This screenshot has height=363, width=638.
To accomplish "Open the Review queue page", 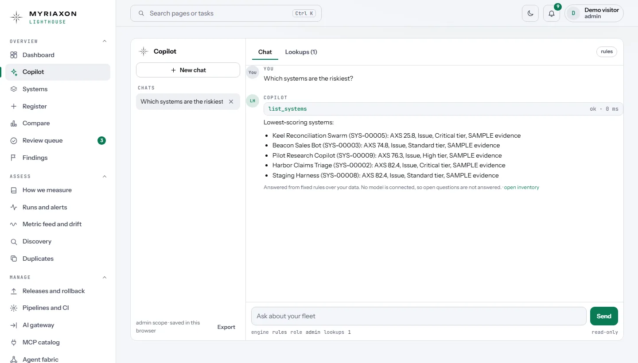I will tap(58, 140).
